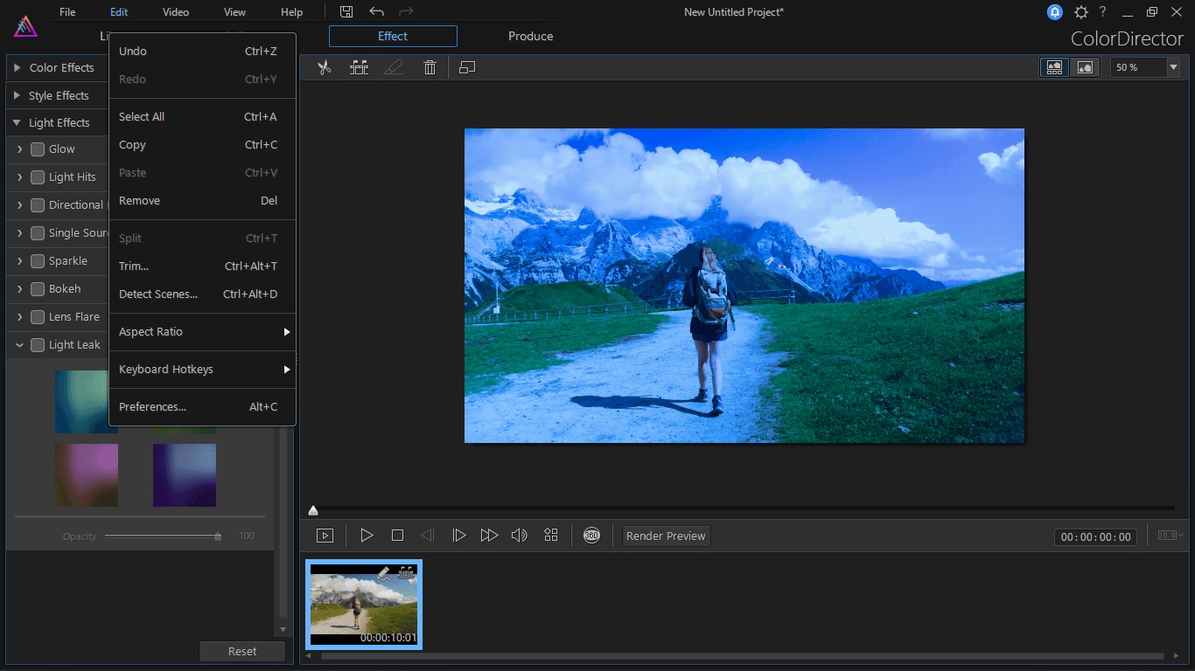Enable the Light Hits checkbox
Screen dimensions: 1195x671
(x=38, y=177)
